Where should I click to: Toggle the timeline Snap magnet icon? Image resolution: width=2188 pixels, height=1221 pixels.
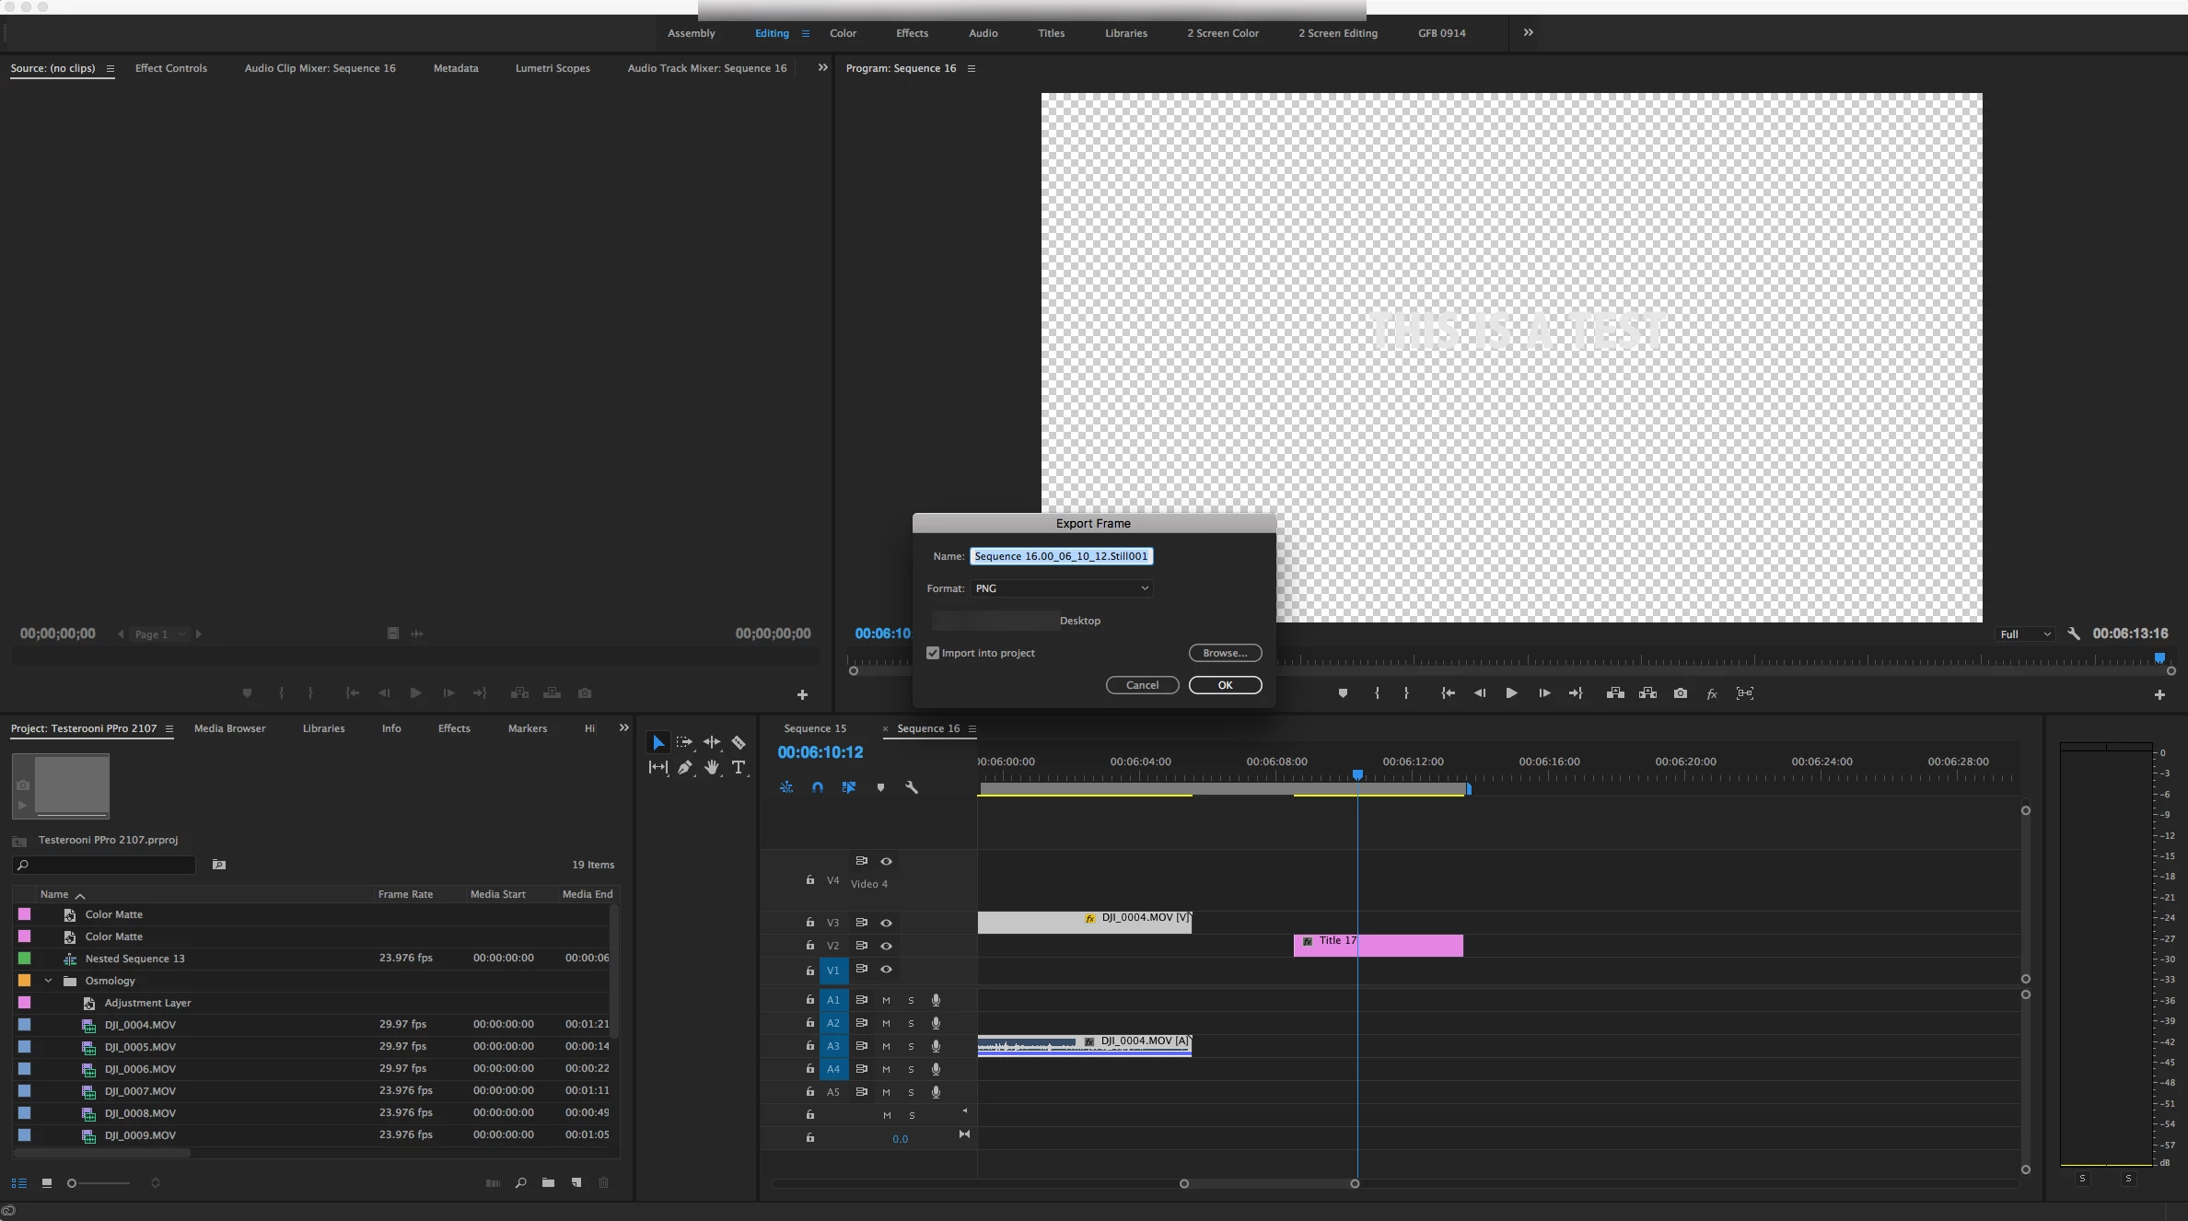[x=817, y=787]
